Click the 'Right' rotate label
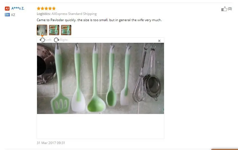This screenshot has height=150, width=238. point(64,40)
